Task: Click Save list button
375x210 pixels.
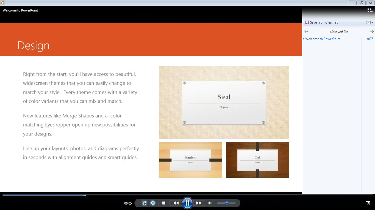Action: (313, 22)
